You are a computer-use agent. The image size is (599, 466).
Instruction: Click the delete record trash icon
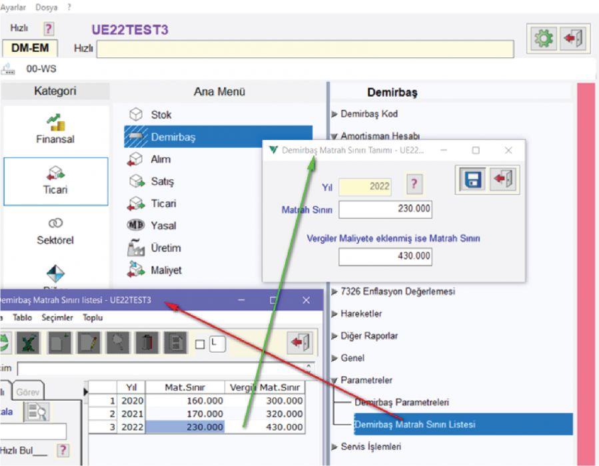pos(147,343)
